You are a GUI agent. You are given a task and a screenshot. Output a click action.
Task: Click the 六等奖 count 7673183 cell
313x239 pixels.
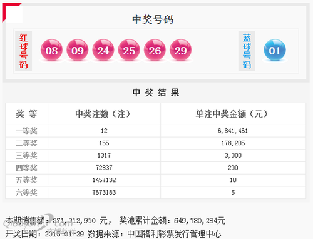pos(104,193)
